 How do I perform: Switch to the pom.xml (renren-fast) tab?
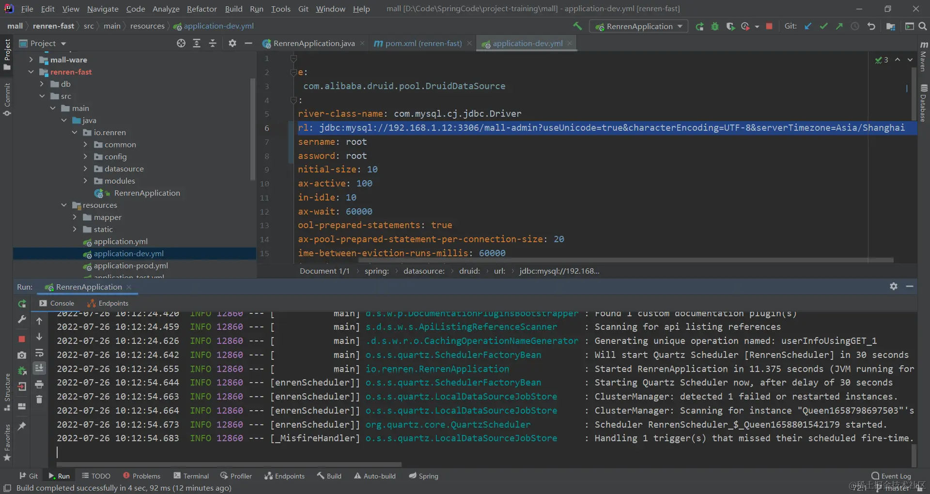(423, 43)
